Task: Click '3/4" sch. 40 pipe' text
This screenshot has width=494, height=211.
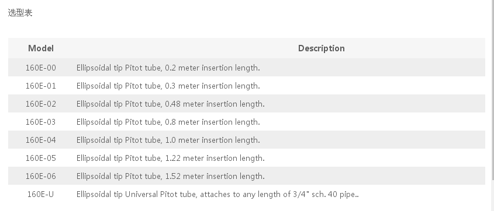Action: point(324,194)
